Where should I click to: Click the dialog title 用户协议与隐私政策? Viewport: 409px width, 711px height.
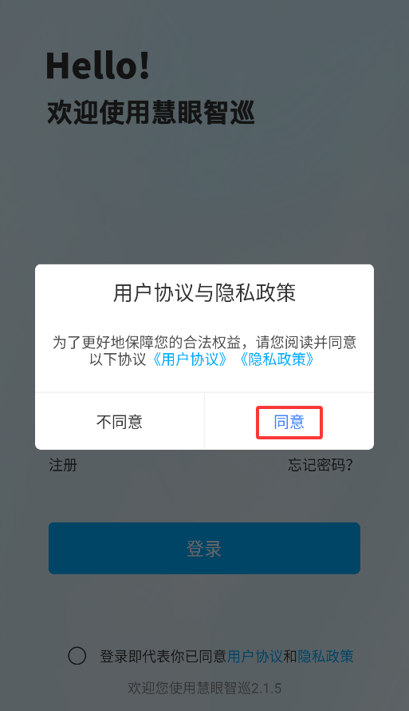tap(204, 293)
